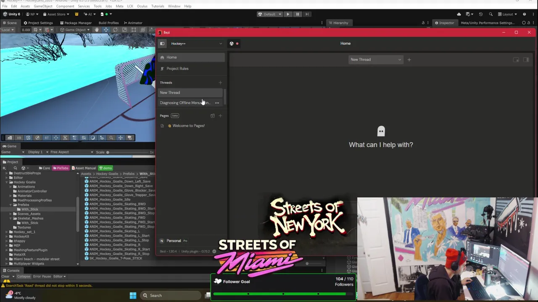538x302 pixels.
Task: Click the yellow package icon in Unity toolbar
Action: coord(76,14)
